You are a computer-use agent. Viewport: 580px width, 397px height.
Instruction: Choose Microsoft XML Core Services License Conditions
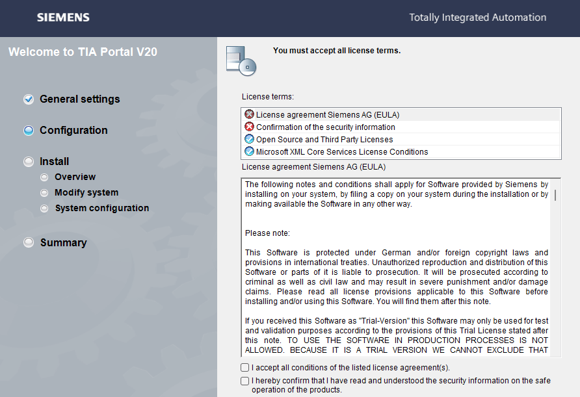point(342,151)
